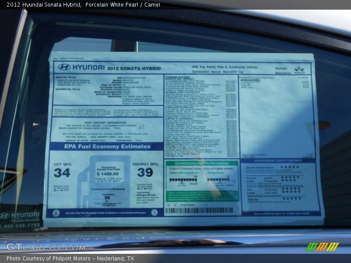
Task: Click the barcode under Environmental Performance
Action: click(199, 210)
